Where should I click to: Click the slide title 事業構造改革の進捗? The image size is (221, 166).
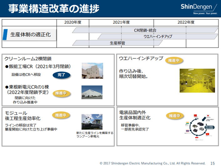click(54, 9)
